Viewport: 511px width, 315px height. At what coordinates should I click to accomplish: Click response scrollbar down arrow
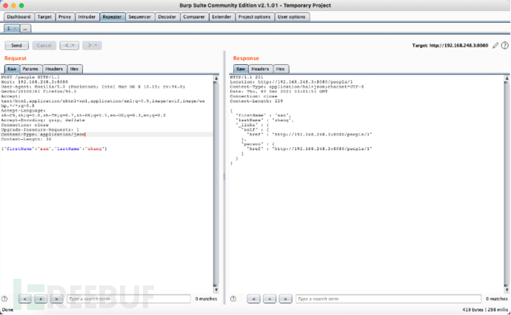pyautogui.click(x=507, y=290)
